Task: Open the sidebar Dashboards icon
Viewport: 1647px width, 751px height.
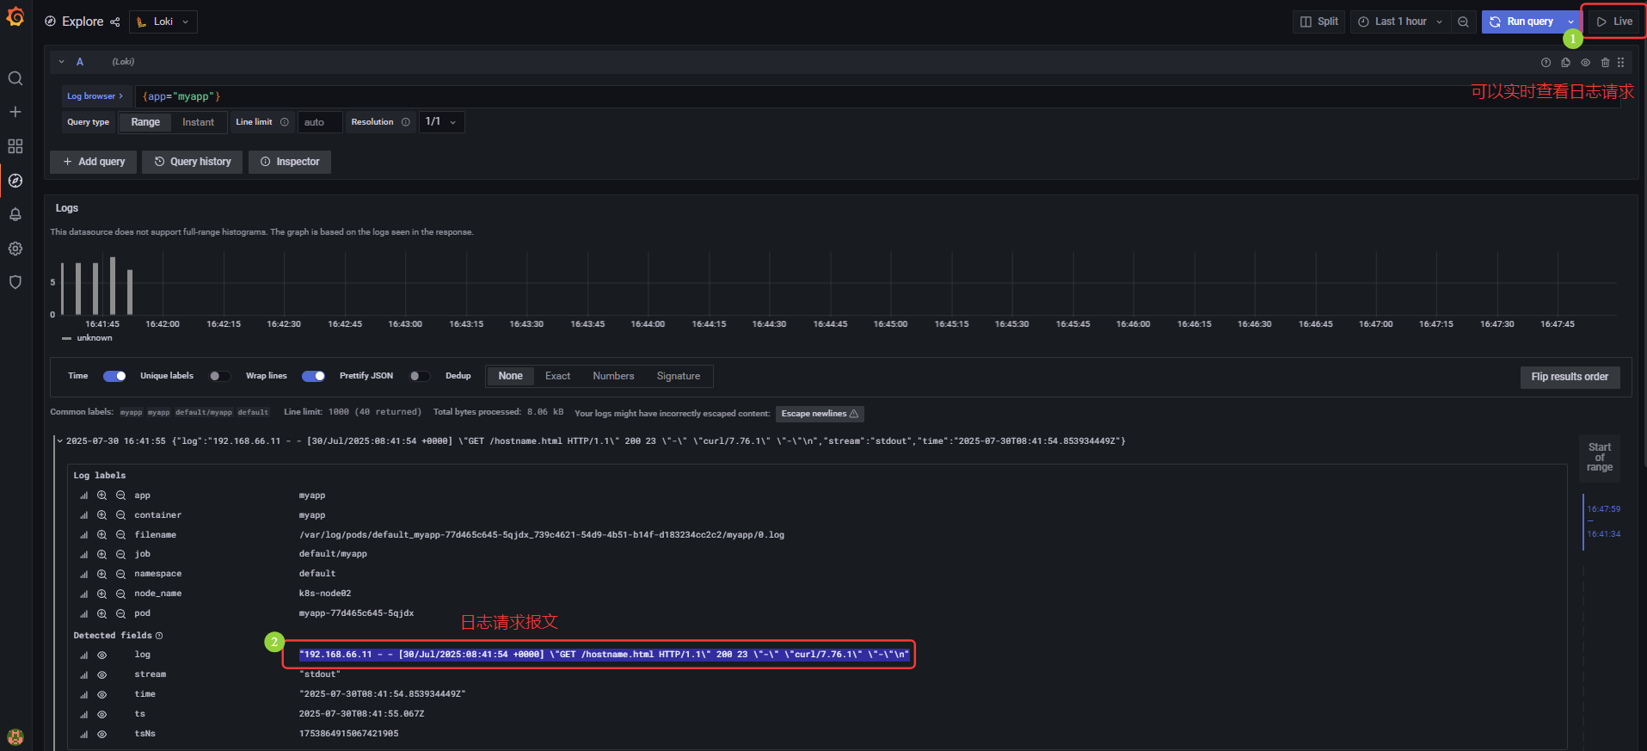Action: [15, 146]
